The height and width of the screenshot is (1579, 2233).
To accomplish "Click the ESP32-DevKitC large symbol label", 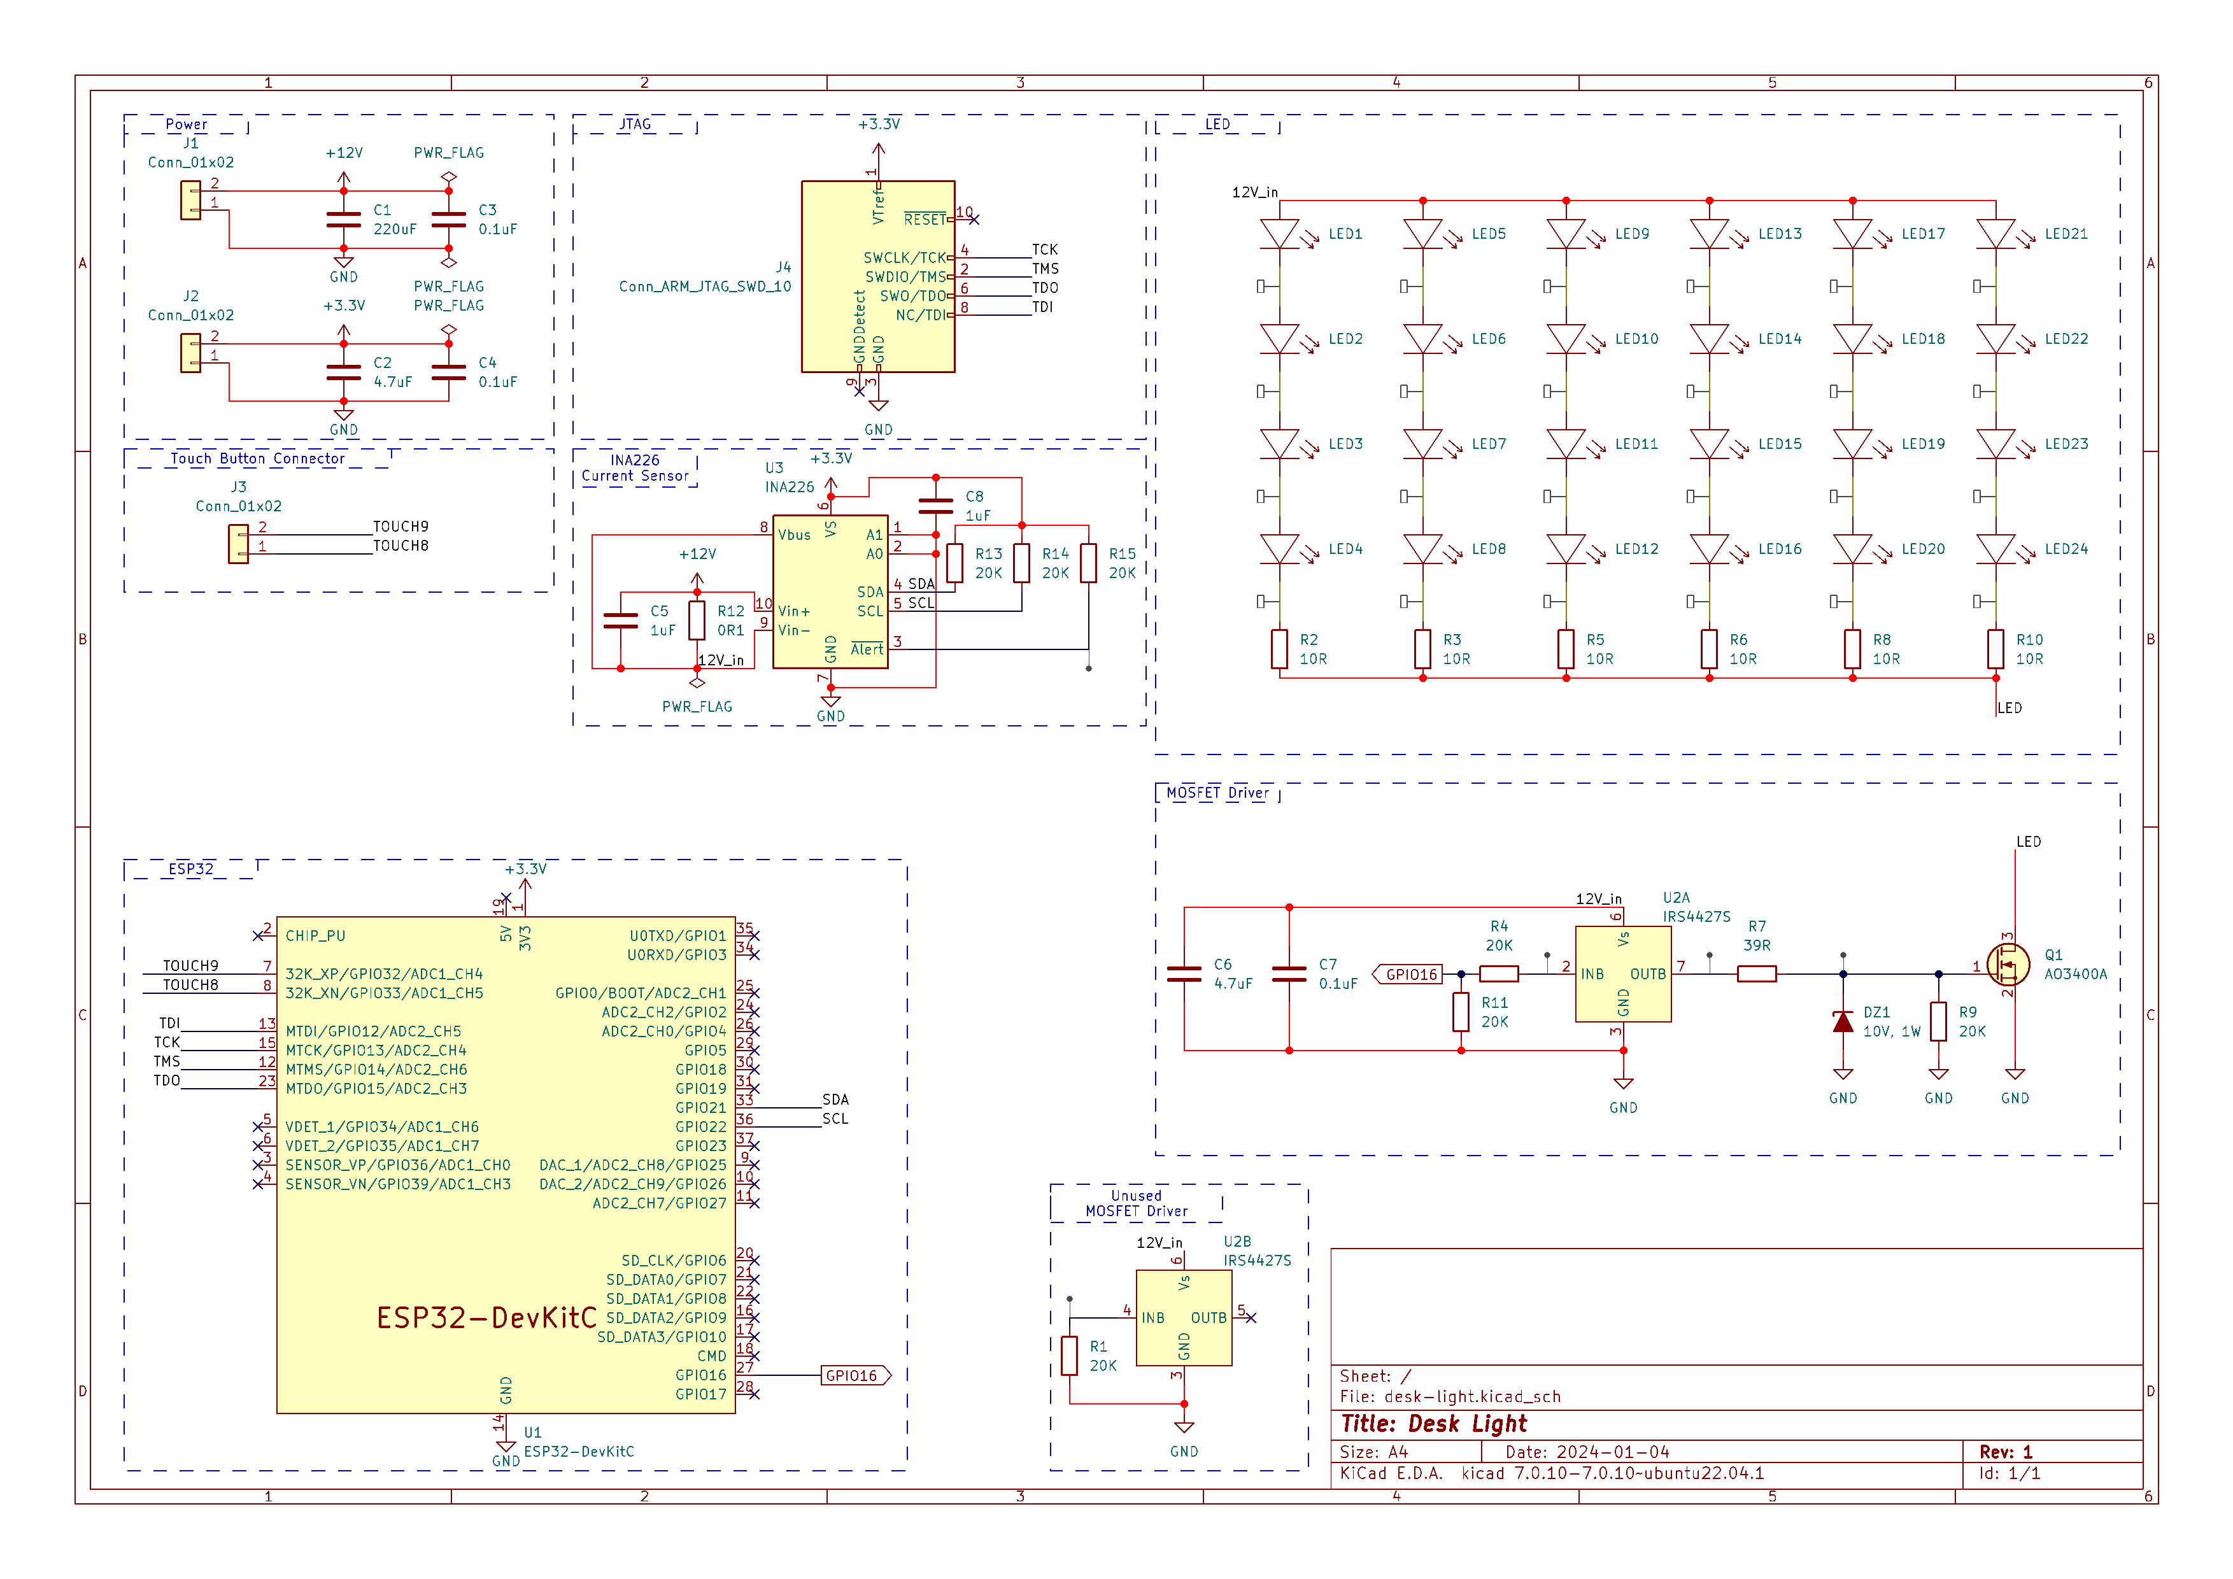I will pyautogui.click(x=486, y=1317).
